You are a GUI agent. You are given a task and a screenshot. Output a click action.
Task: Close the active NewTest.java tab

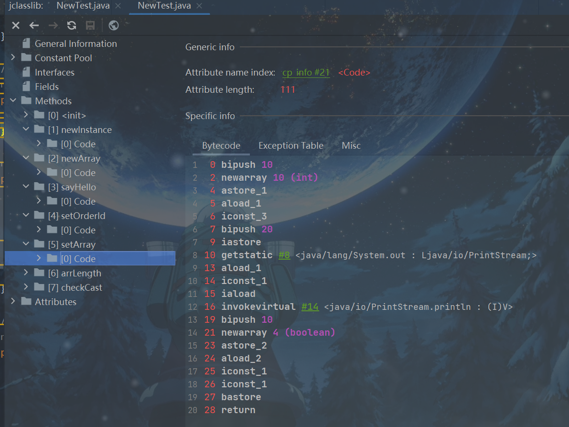coord(199,6)
